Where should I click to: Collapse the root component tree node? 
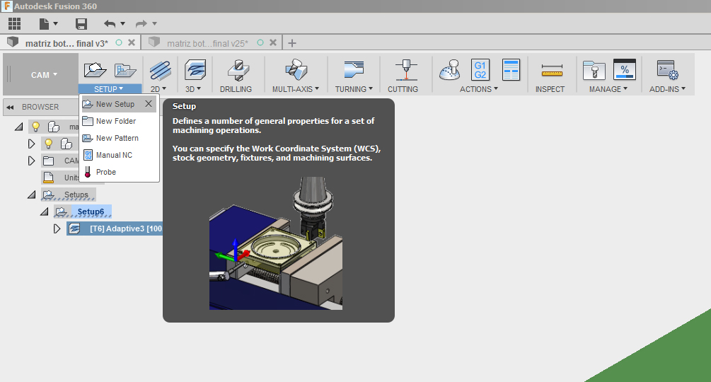click(x=18, y=127)
